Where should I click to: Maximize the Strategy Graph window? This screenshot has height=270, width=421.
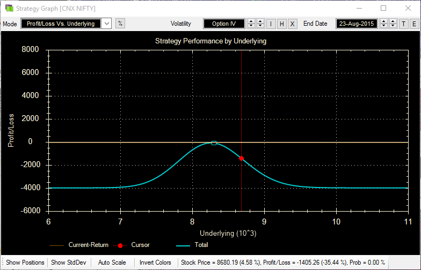click(x=383, y=9)
